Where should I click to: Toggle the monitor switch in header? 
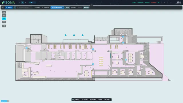pos(32,3)
